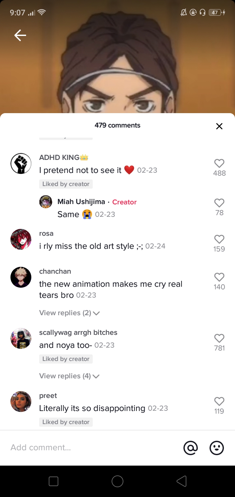This screenshot has height=497, width=235.
Task: Expand chanchan's 2 replies
Action: click(69, 313)
